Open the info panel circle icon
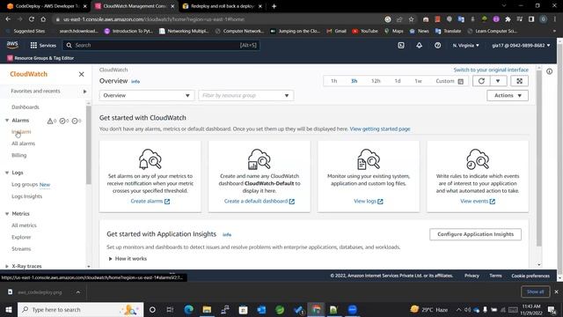The height and width of the screenshot is (317, 563). coord(549,71)
